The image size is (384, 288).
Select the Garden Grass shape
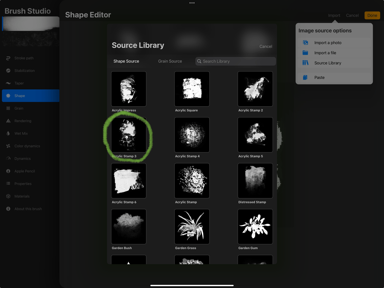pos(192,227)
